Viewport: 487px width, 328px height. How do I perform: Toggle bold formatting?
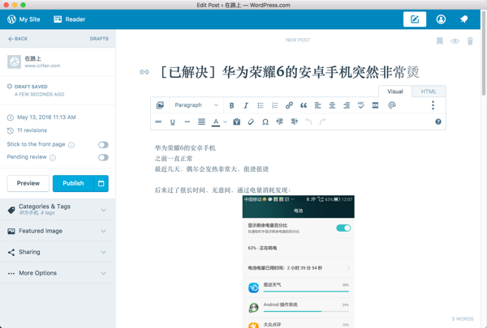231,105
